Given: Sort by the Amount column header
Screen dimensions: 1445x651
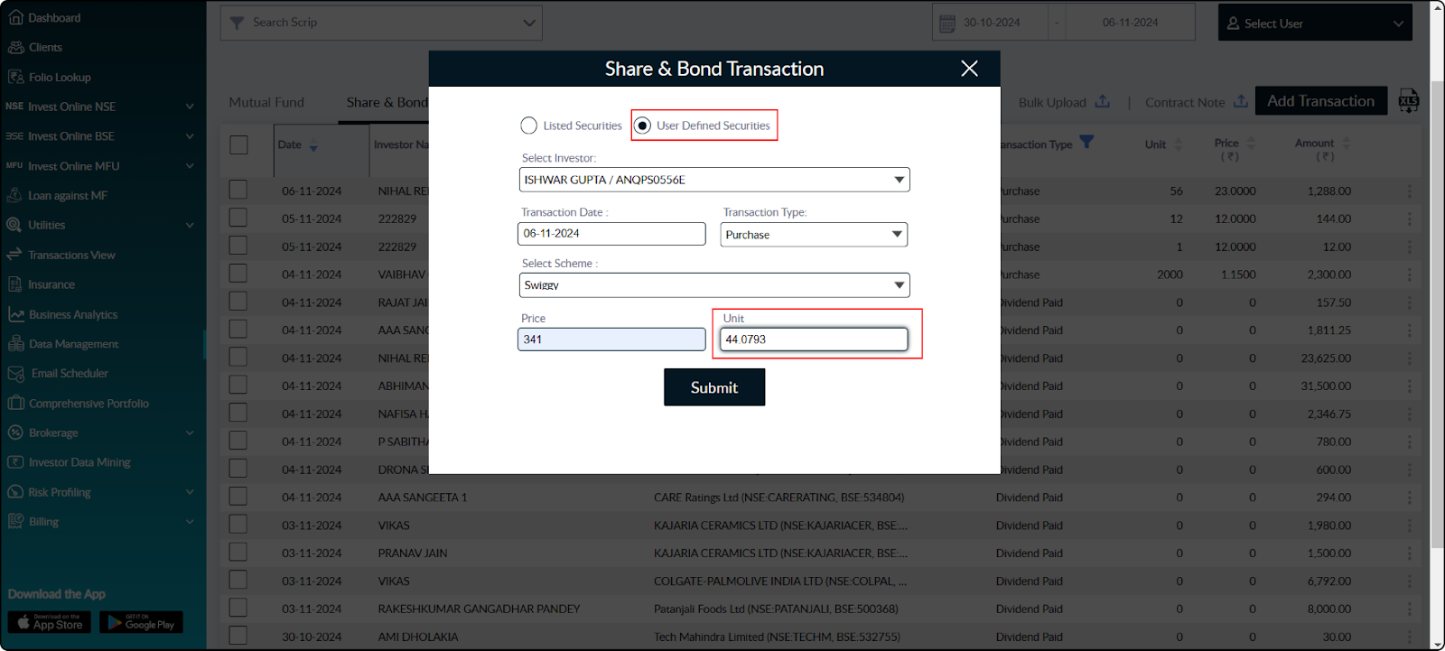Looking at the screenshot, I should (1322, 149).
